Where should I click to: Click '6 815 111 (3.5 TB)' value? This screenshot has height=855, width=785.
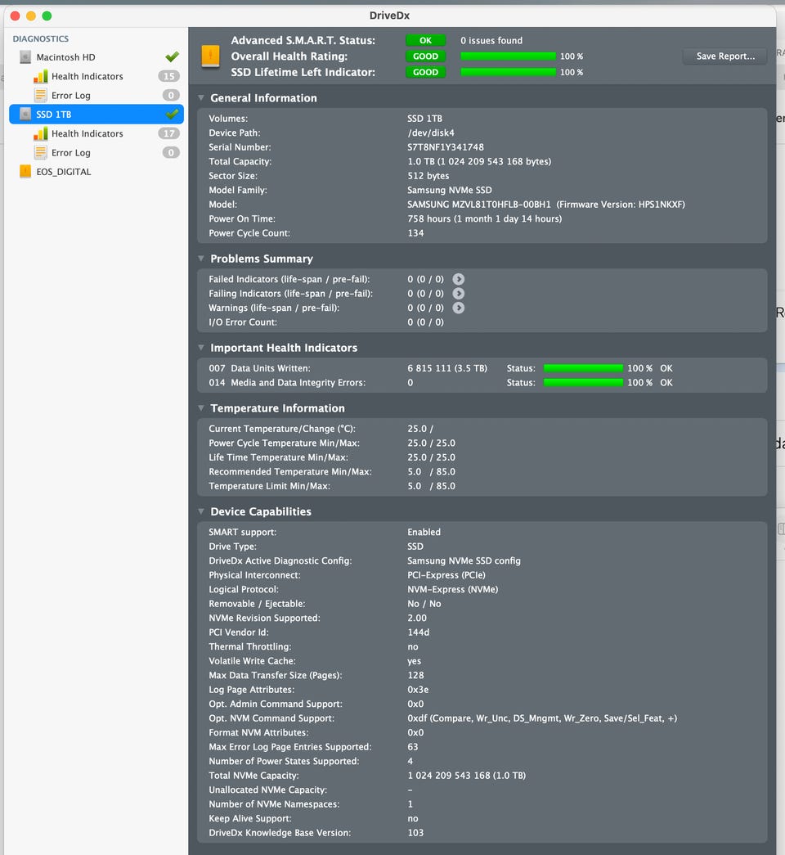tap(447, 368)
